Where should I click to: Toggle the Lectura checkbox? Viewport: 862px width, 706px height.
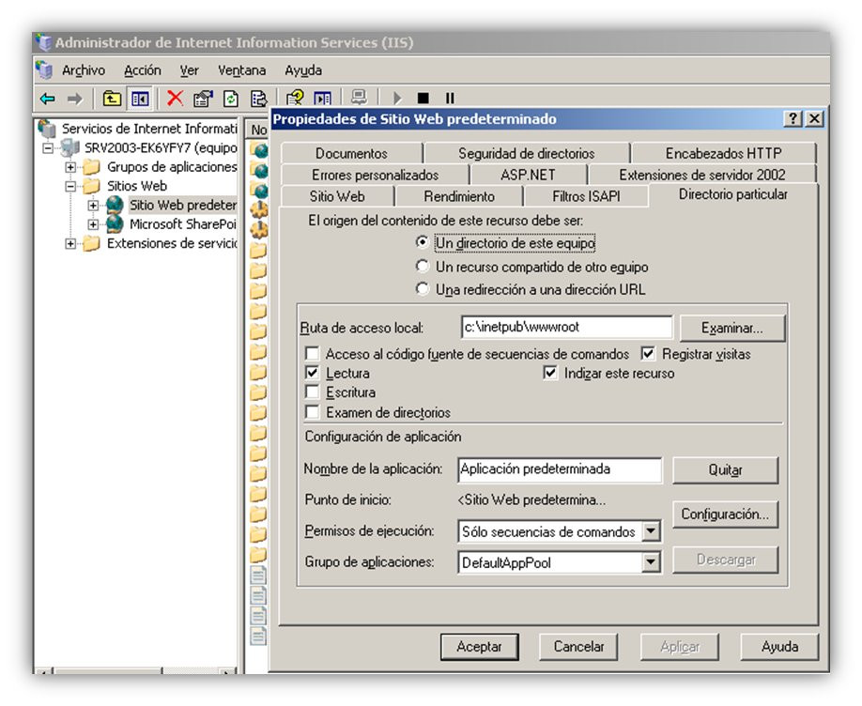[x=313, y=373]
